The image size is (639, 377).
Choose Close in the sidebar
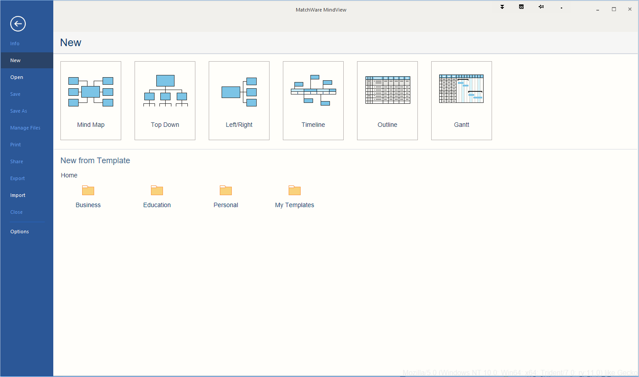27,212
